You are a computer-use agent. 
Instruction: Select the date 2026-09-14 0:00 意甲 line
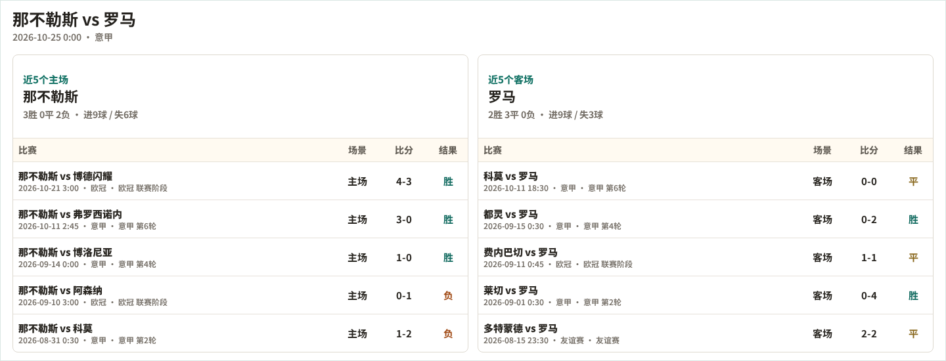point(87,265)
